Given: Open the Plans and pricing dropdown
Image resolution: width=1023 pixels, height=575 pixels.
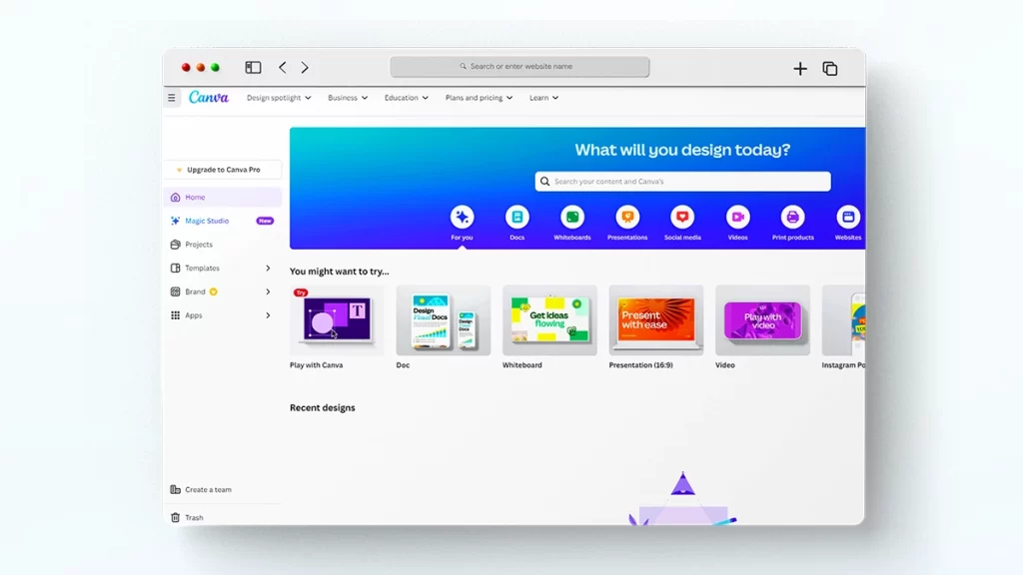Looking at the screenshot, I should [479, 98].
